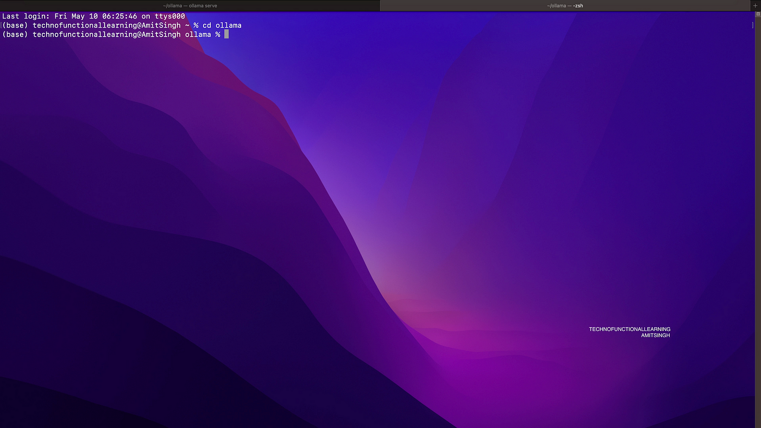The height and width of the screenshot is (428, 761).
Task: Click 'technofunctionallearning@AmitSingh' on the last prompt line
Action: [107, 34]
